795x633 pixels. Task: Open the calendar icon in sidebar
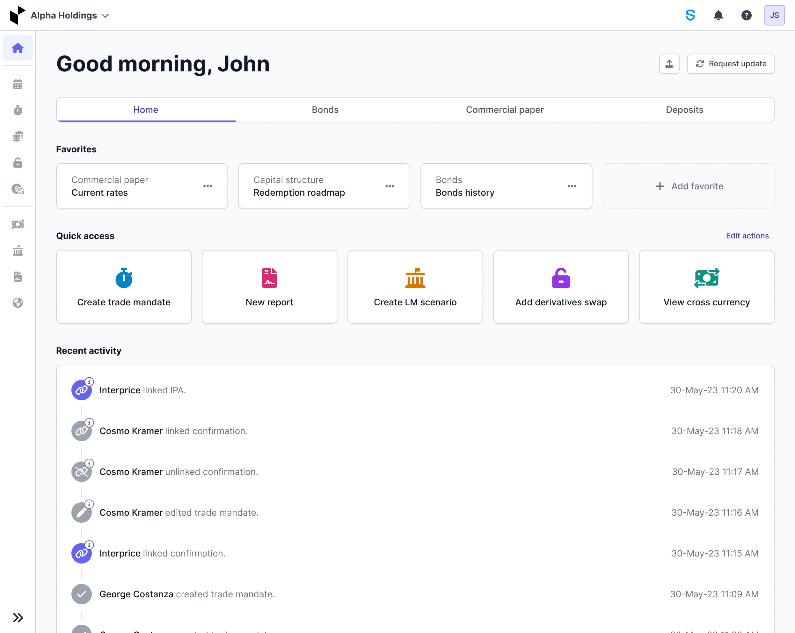(18, 84)
